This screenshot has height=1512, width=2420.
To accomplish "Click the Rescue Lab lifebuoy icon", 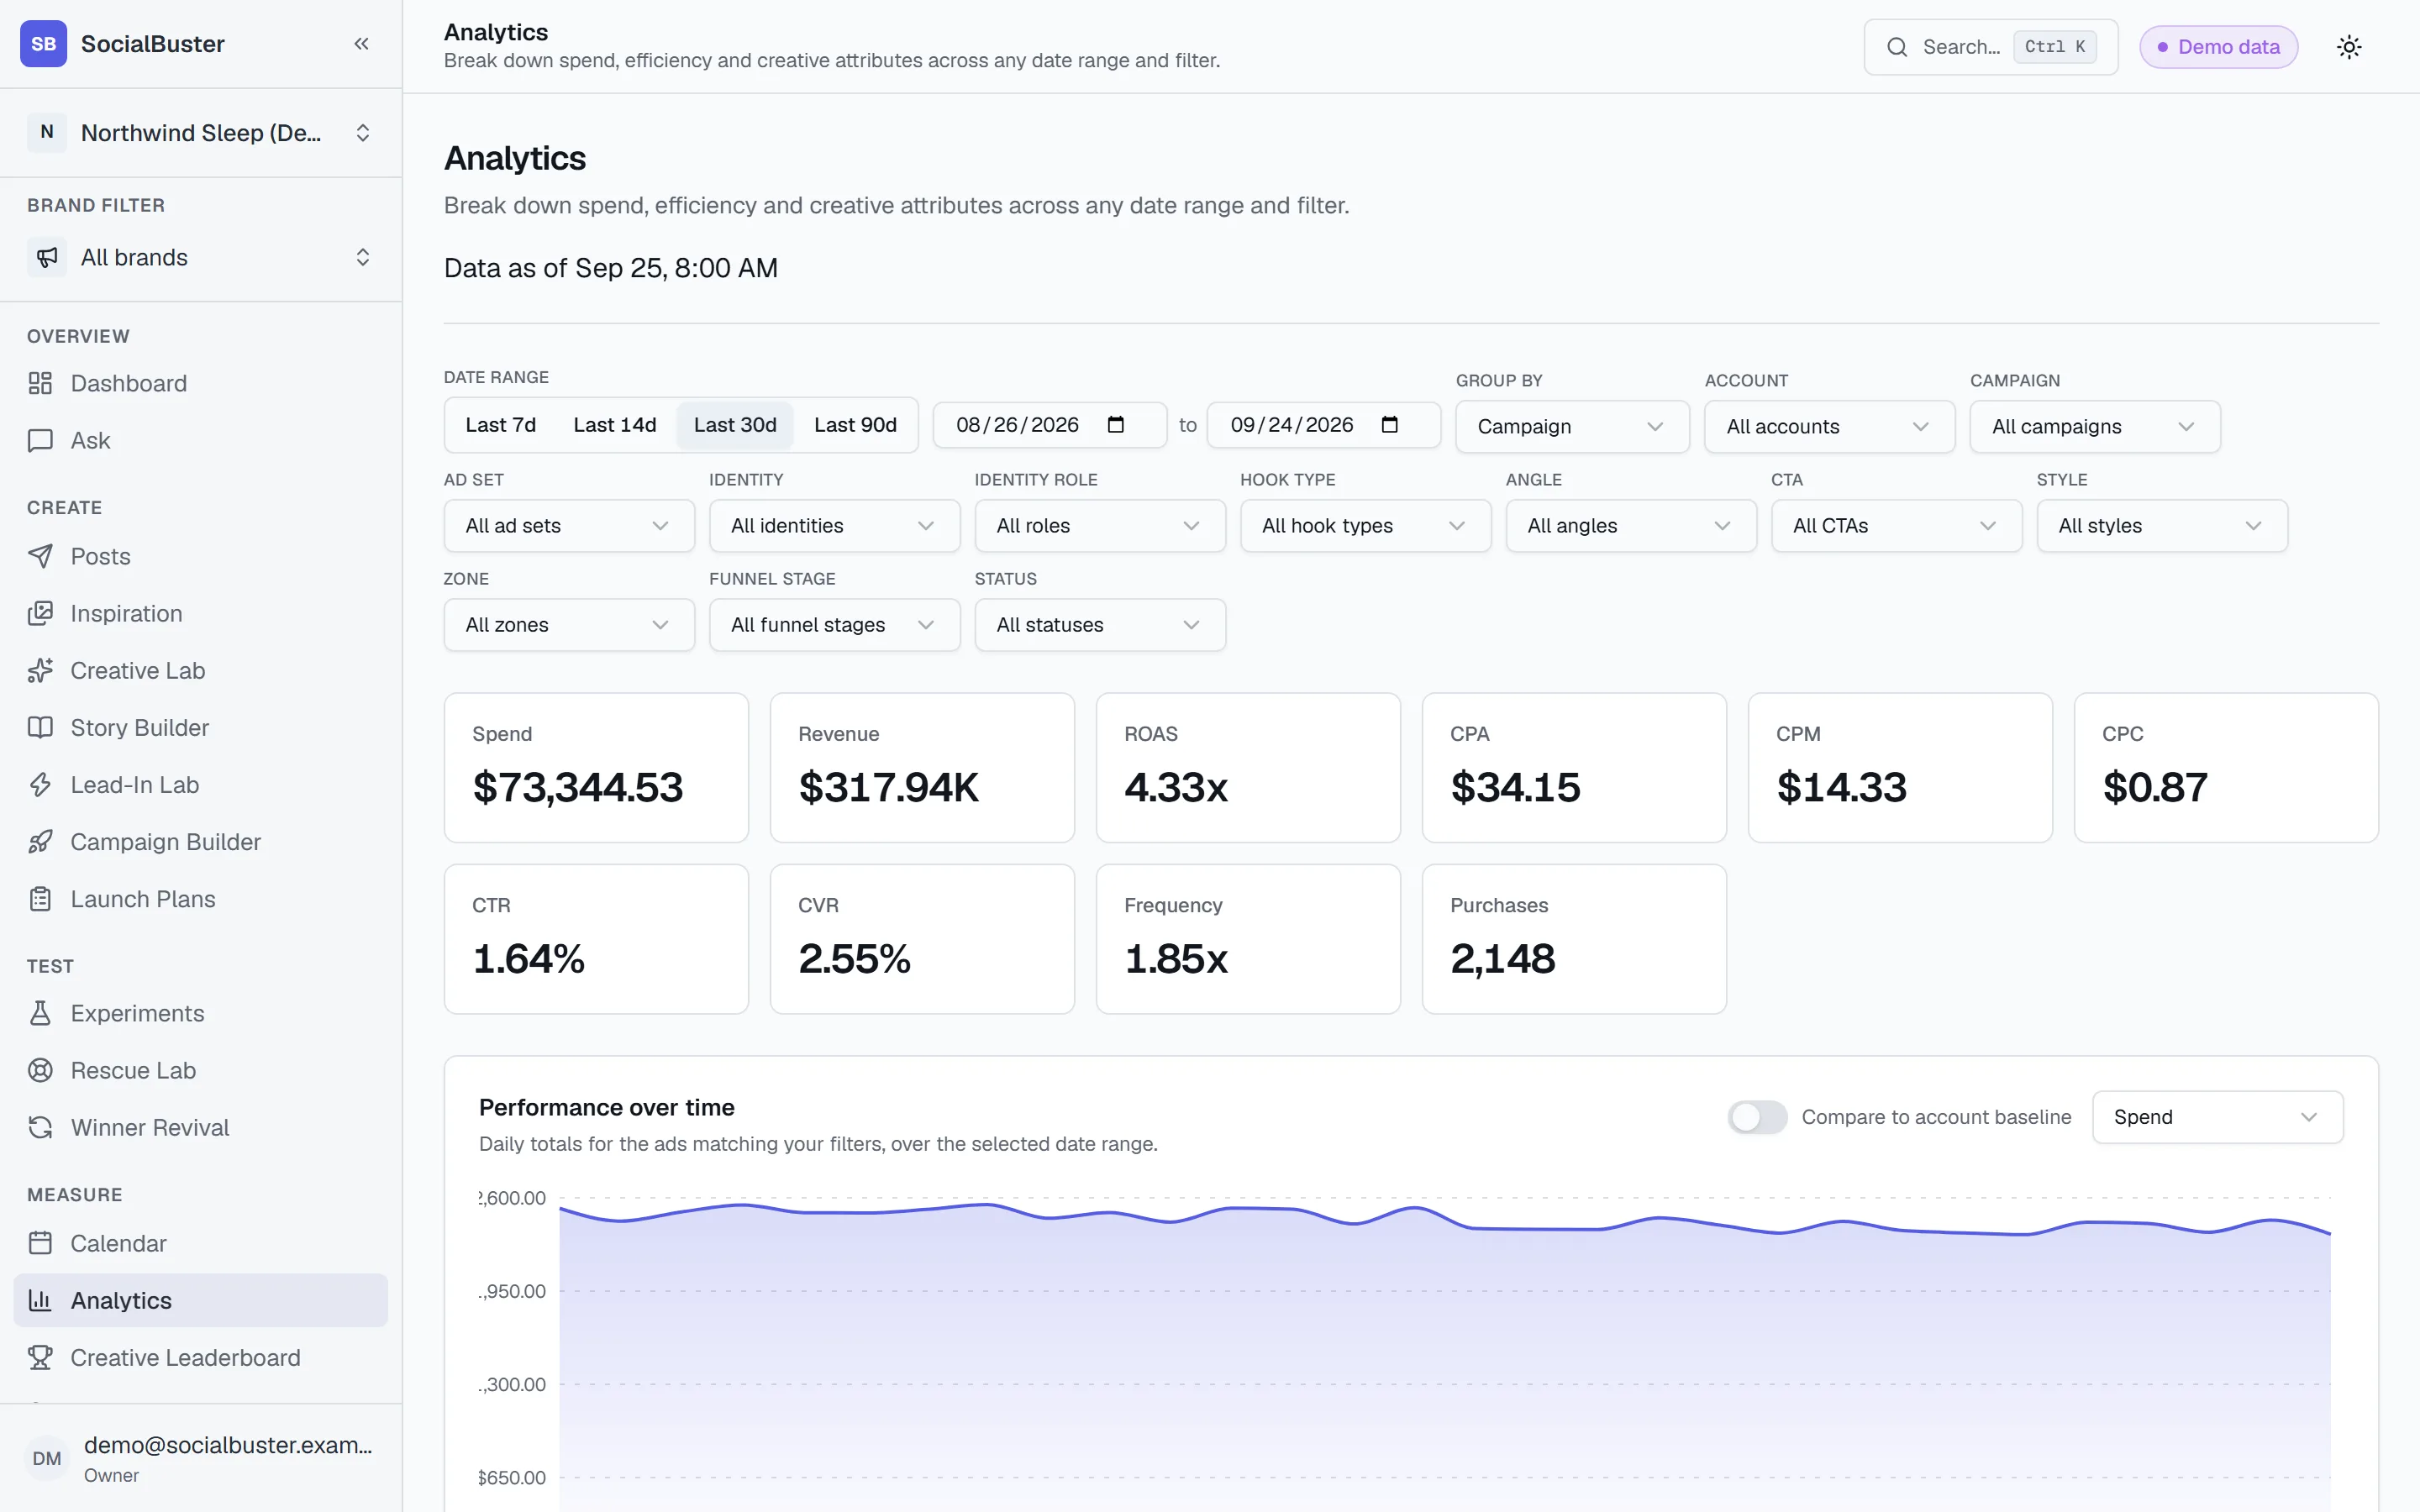I will pyautogui.click(x=40, y=1070).
